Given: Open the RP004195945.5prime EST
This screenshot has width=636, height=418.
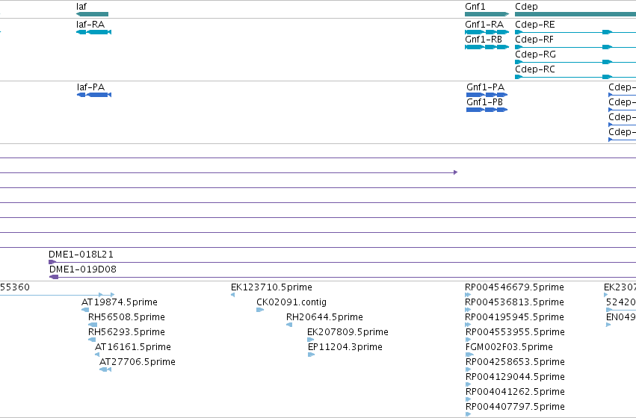Looking at the screenshot, I should coord(468,325).
